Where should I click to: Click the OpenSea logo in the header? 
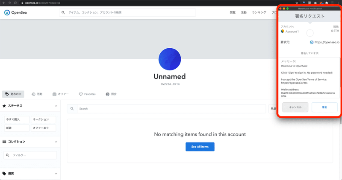click(x=15, y=12)
